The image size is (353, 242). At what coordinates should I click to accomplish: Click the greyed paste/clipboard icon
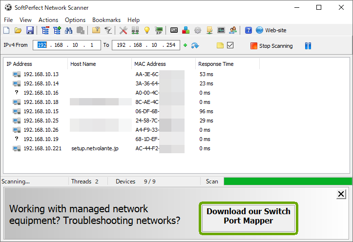81,30
